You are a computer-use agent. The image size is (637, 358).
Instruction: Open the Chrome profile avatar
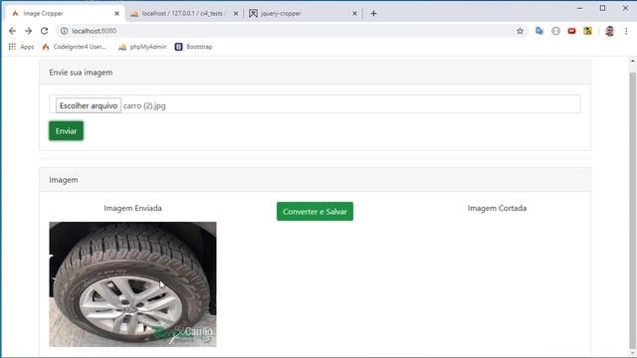click(x=609, y=31)
